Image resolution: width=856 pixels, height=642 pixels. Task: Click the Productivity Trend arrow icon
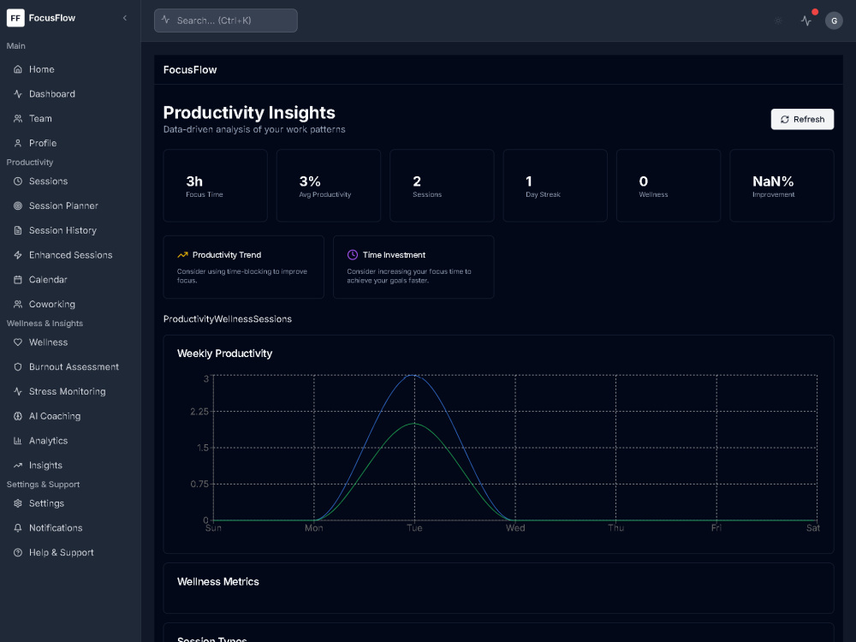pyautogui.click(x=182, y=255)
